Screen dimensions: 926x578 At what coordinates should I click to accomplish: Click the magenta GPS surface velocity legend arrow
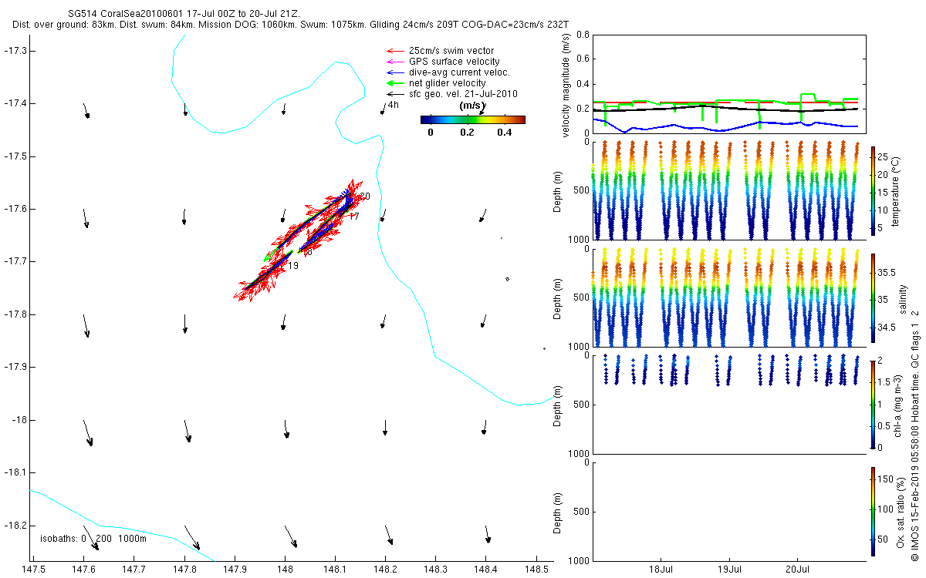coord(394,62)
